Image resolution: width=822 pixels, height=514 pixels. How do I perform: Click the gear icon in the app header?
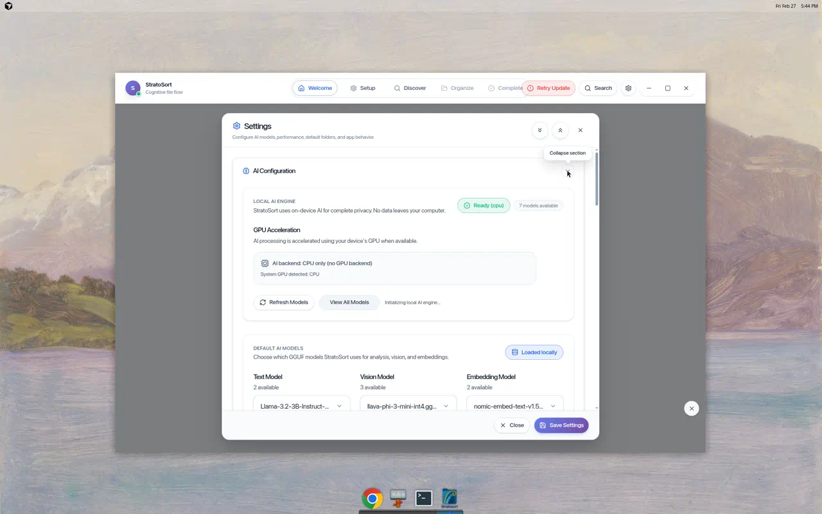[628, 88]
